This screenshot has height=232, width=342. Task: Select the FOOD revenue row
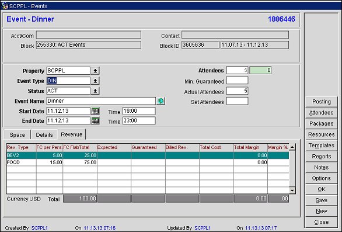(x=148, y=162)
